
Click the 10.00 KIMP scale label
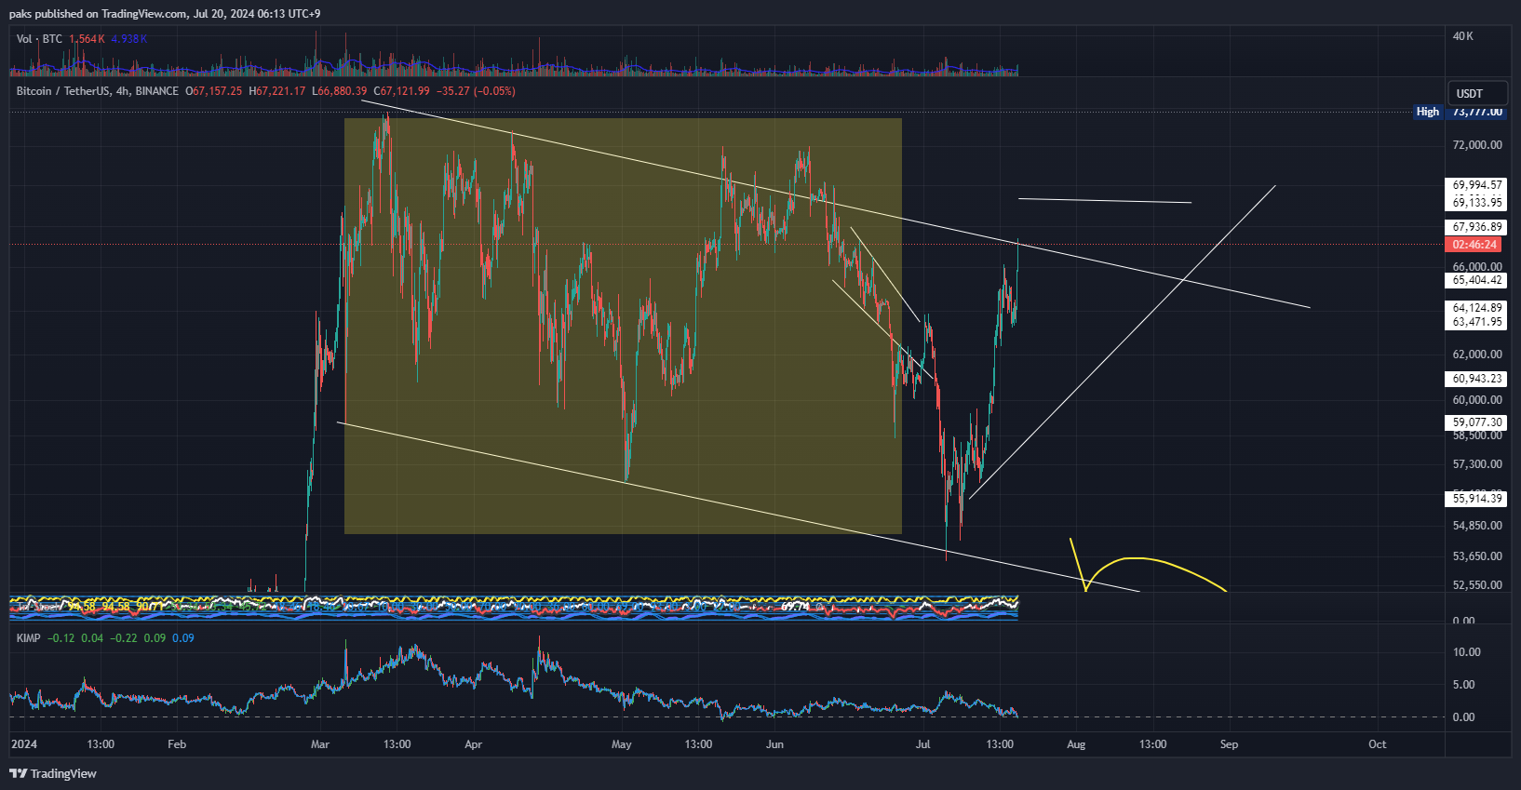[x=1465, y=652]
